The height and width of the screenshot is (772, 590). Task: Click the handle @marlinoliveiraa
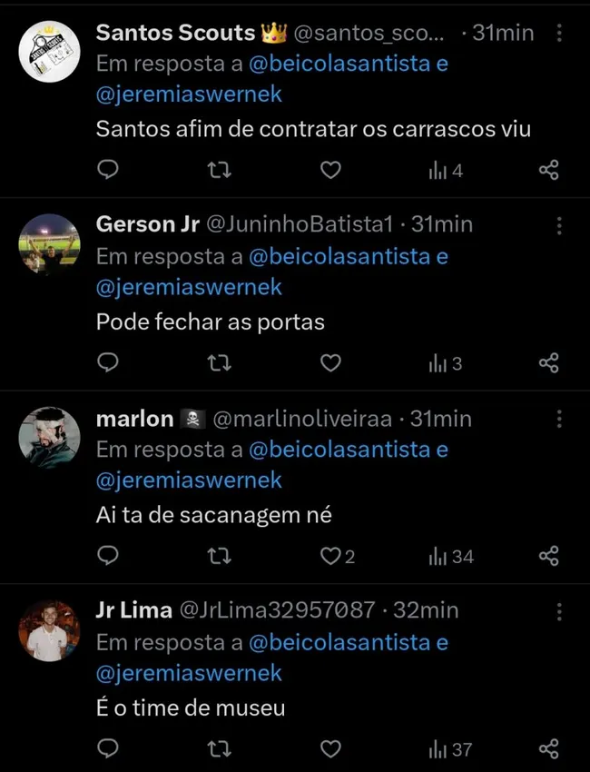(321, 419)
